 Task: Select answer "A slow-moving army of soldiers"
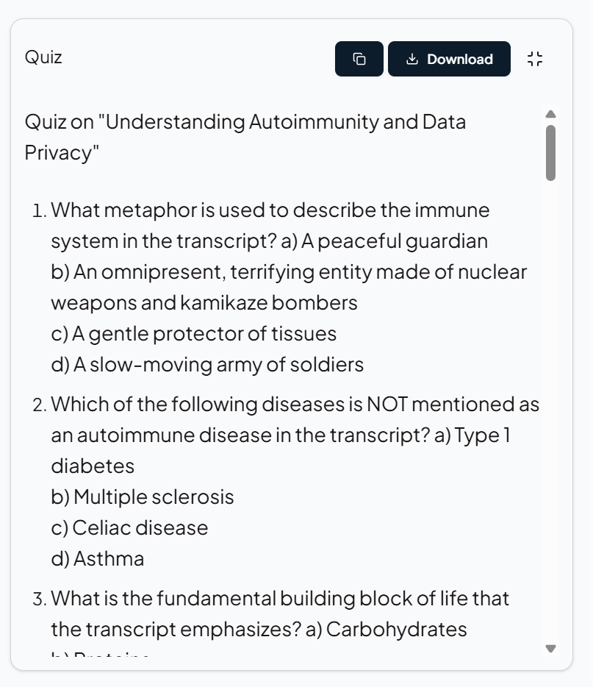tap(207, 365)
